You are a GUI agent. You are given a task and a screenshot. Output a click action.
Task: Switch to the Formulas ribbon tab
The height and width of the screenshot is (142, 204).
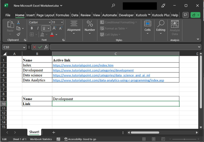coord(62,15)
